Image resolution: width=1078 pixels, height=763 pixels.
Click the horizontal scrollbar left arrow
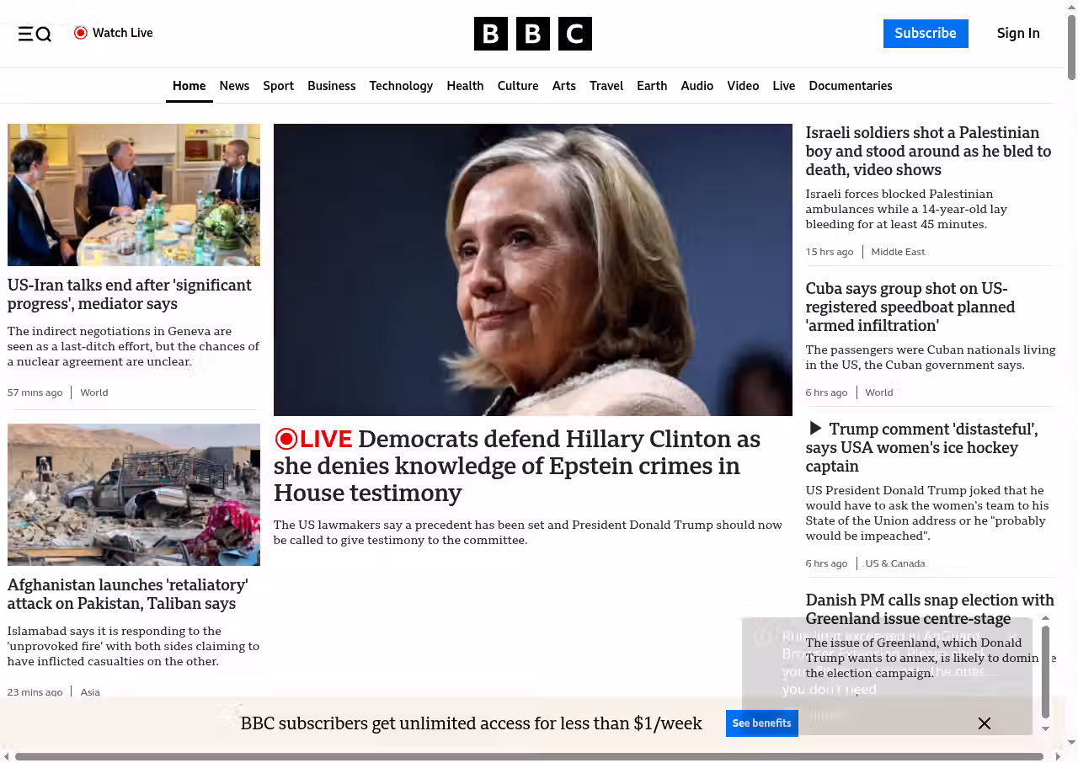point(7,756)
